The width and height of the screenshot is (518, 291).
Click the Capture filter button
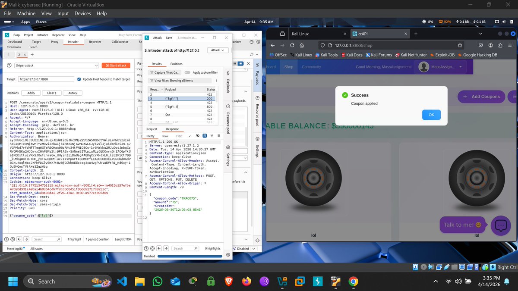point(165,72)
